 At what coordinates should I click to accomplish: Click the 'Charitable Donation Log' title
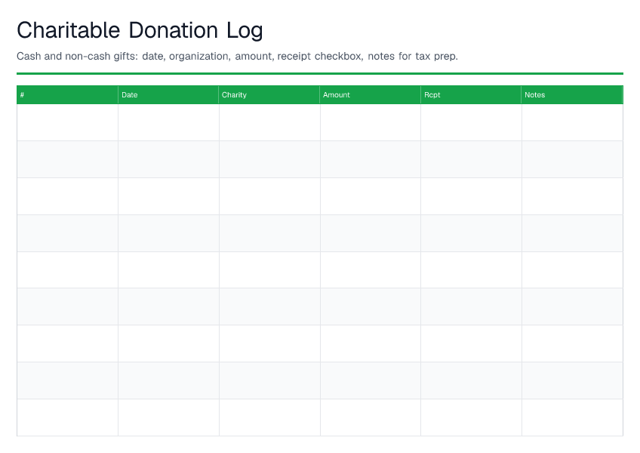[x=140, y=31]
